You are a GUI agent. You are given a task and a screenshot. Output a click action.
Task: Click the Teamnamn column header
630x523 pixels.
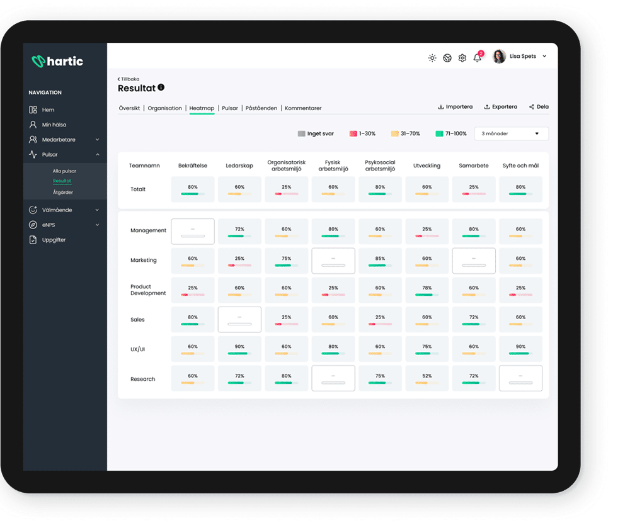click(144, 166)
